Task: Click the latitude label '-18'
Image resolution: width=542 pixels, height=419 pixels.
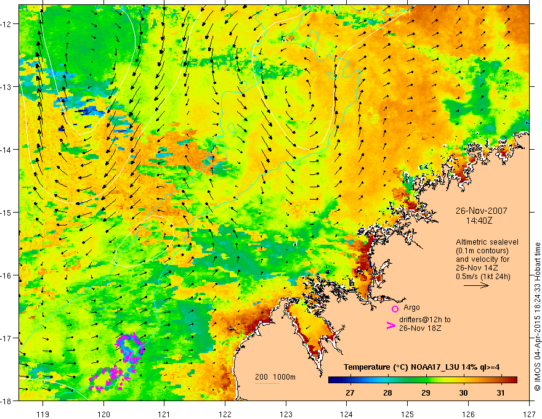Action: pos(6,401)
